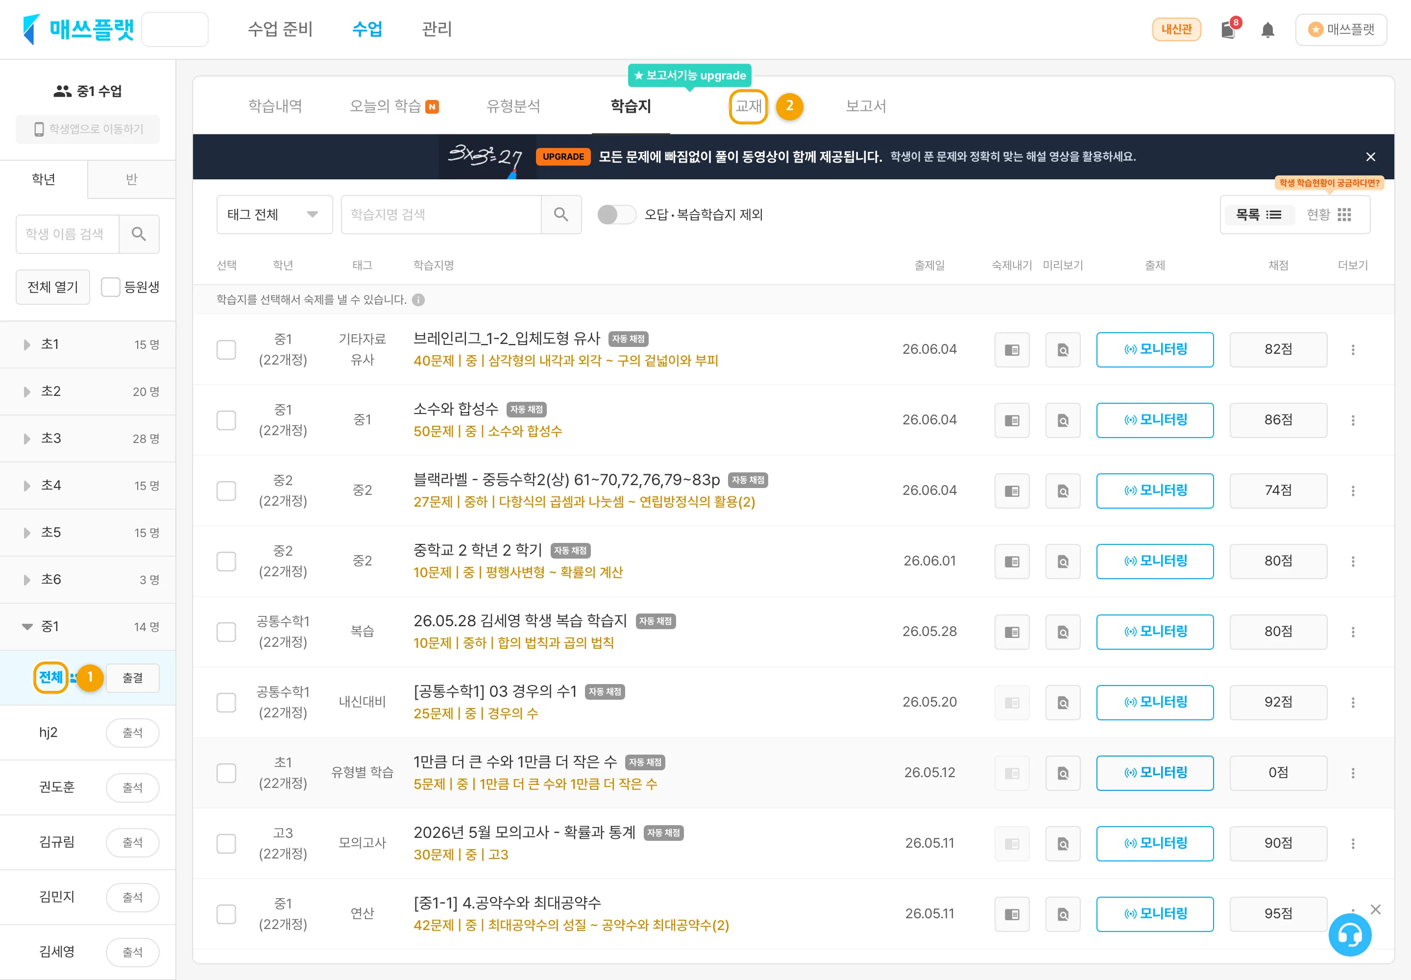Preview the 중학교 2 학년 2 학기 worksheet
The height and width of the screenshot is (980, 1411).
coord(1063,561)
